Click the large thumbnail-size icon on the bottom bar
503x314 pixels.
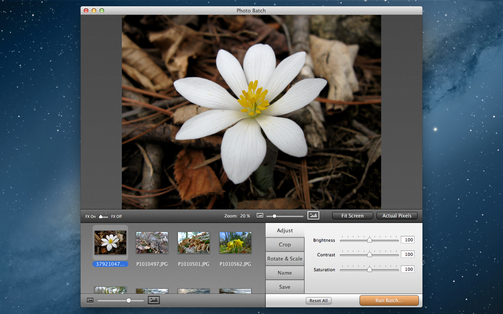point(154,300)
